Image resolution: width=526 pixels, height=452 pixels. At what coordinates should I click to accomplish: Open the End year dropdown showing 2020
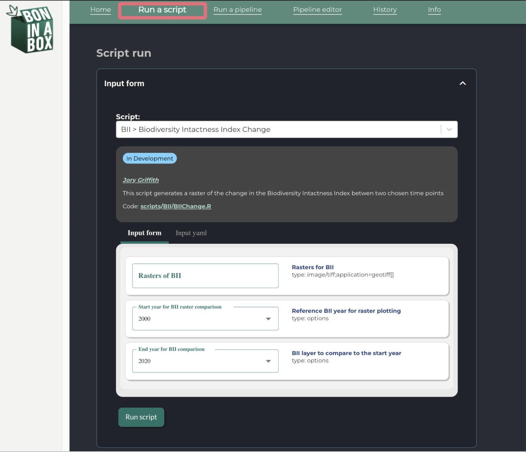[x=205, y=361]
